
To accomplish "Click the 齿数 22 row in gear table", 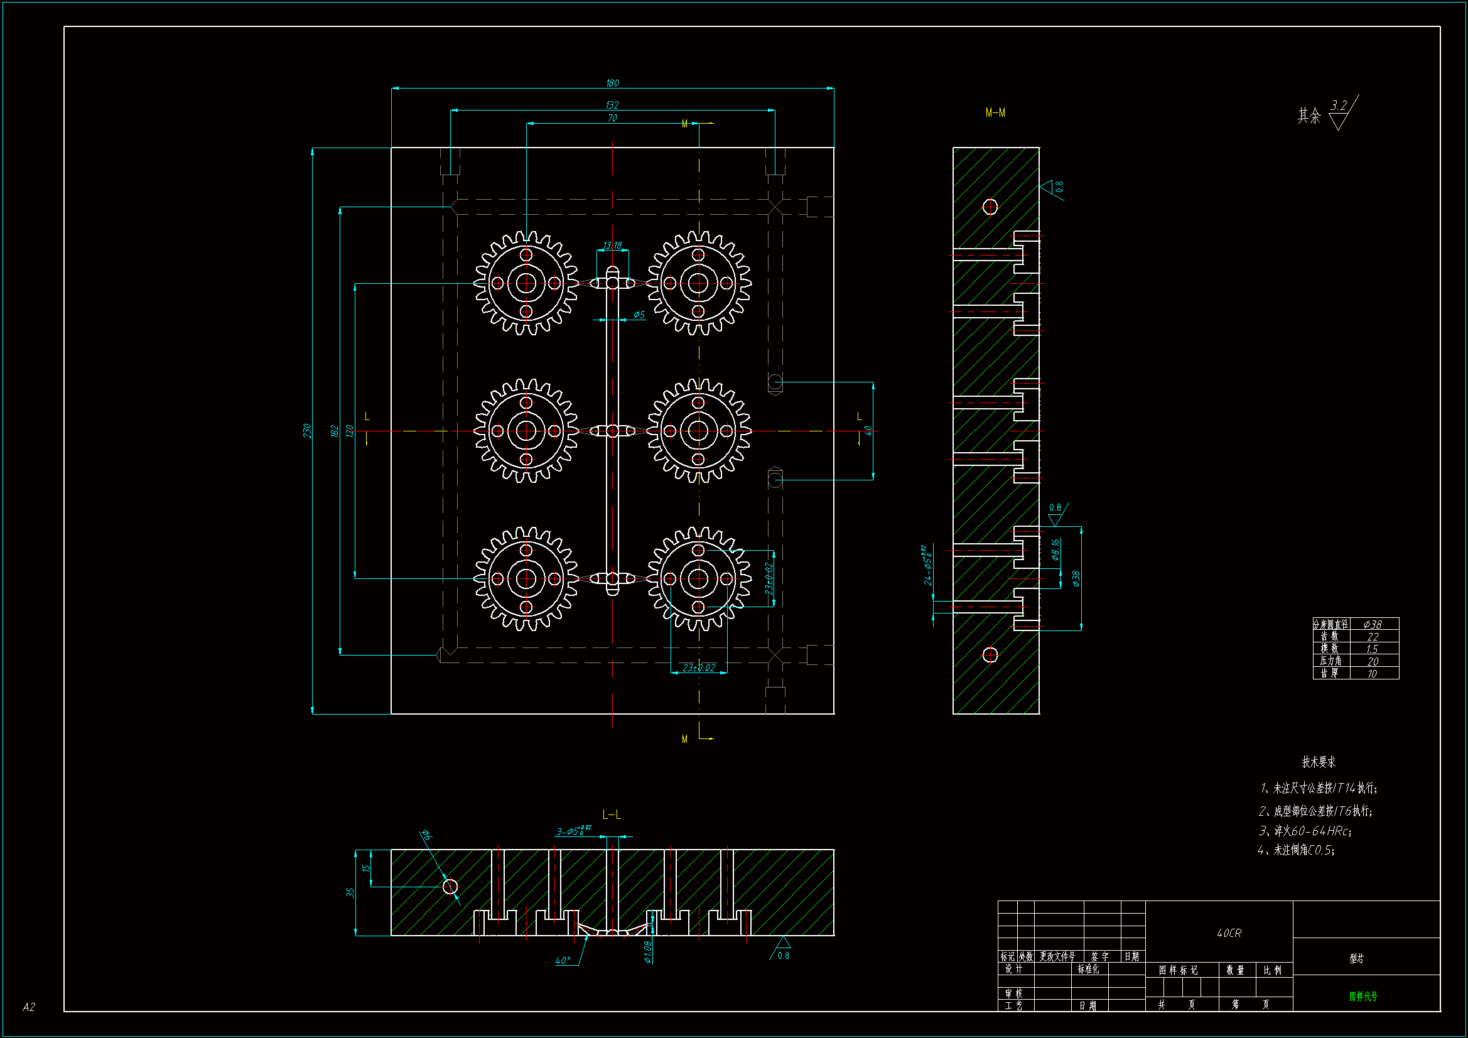I will pos(1355,636).
